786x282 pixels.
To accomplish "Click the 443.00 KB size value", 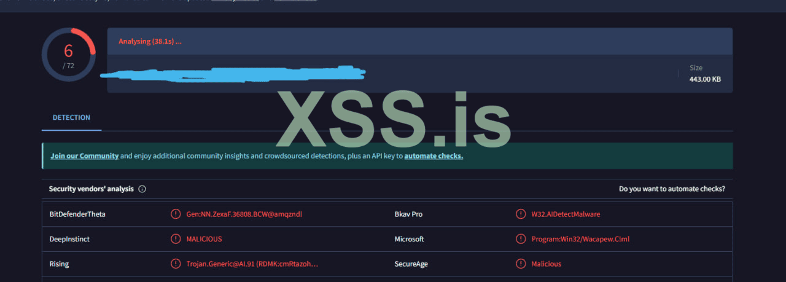I will point(705,79).
